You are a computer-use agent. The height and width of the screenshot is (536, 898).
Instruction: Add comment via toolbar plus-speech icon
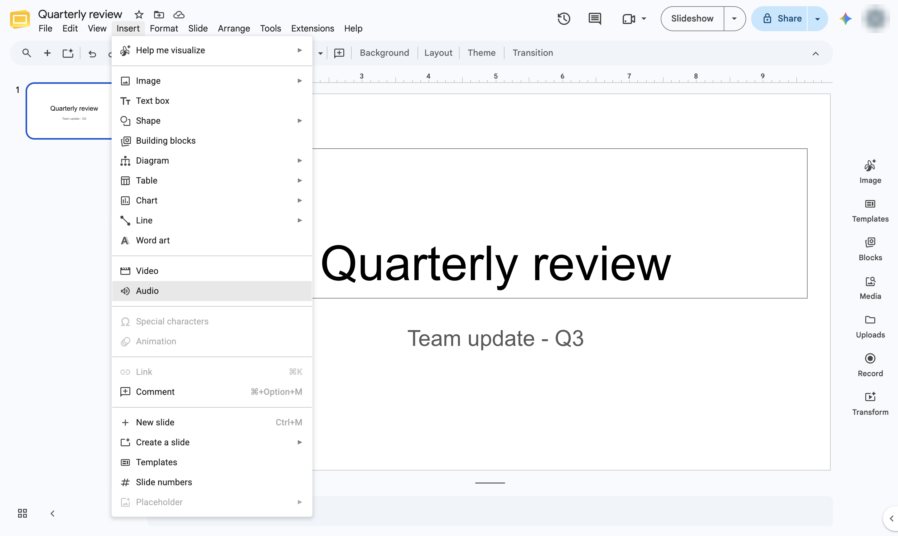(x=339, y=53)
